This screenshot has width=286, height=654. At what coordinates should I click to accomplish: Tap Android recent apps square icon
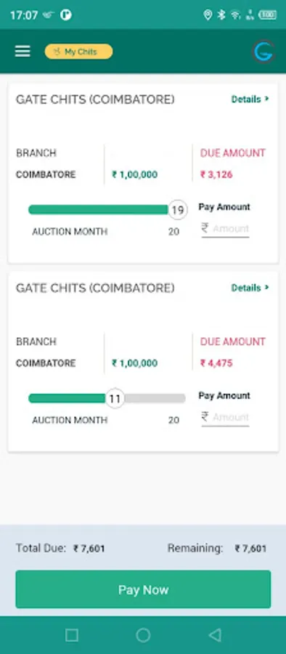(72, 635)
